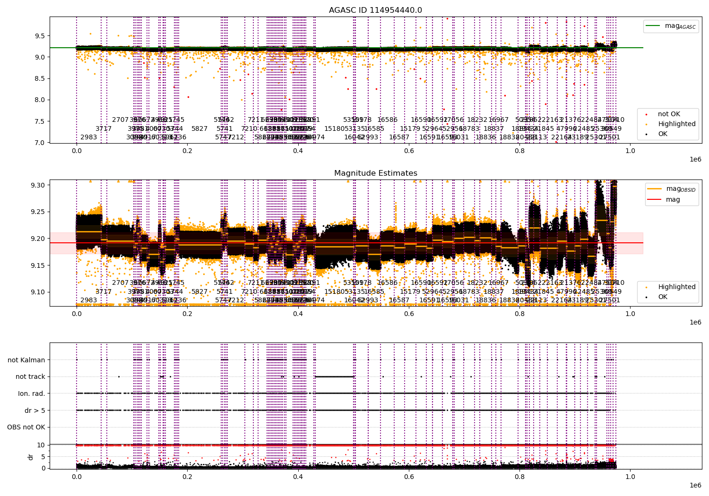Click the '9.5' y-tick on the top plot
This screenshot has height=496, width=709.
[x=40, y=36]
